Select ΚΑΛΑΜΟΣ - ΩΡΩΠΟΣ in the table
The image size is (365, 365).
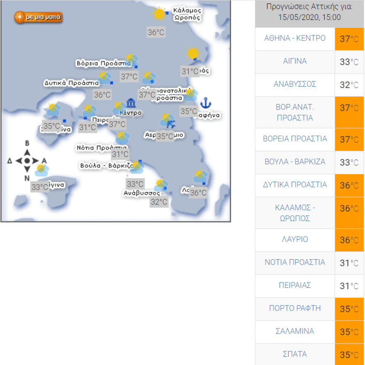tap(295, 213)
